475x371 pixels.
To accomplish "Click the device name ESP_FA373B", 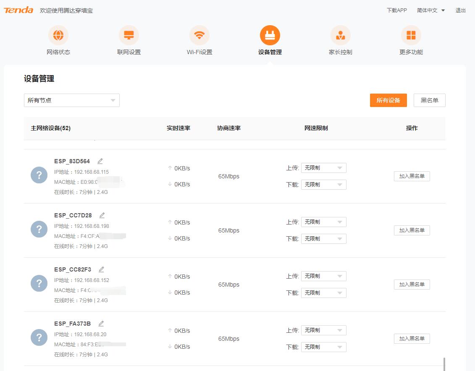I will [x=72, y=324].
